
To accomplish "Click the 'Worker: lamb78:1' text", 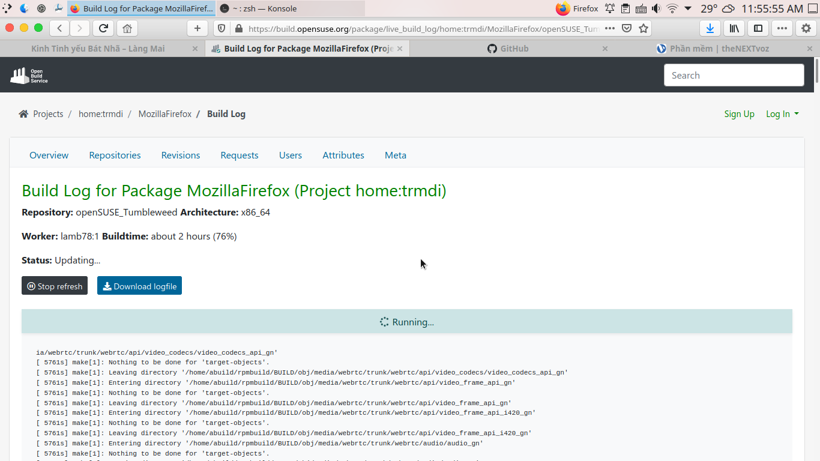I will (x=61, y=237).
